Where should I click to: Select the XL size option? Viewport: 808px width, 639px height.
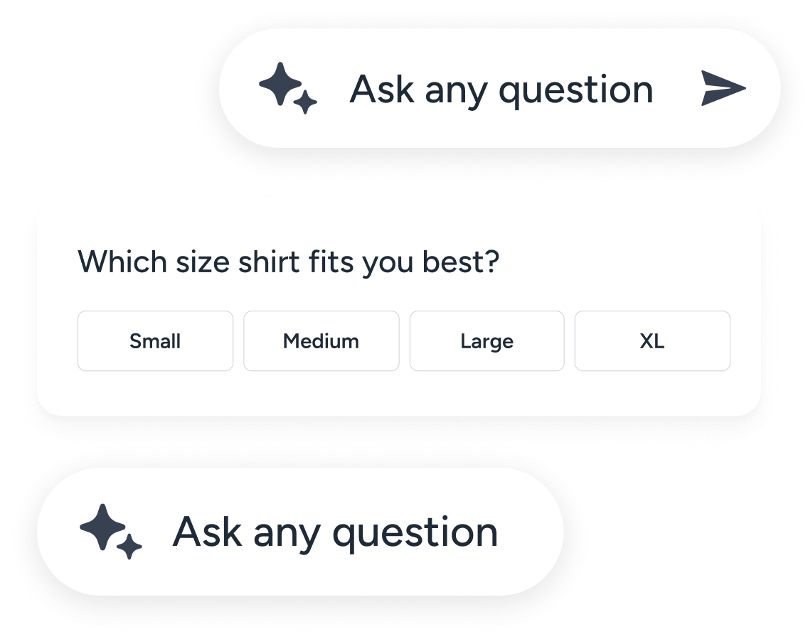coord(652,341)
